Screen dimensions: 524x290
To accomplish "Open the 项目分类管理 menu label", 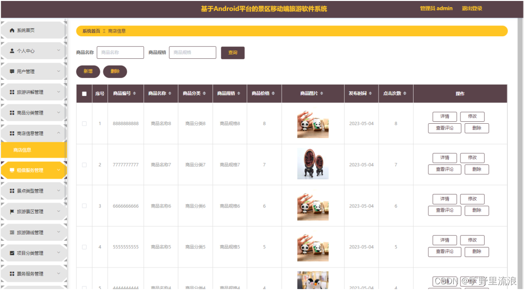I will click(30, 253).
